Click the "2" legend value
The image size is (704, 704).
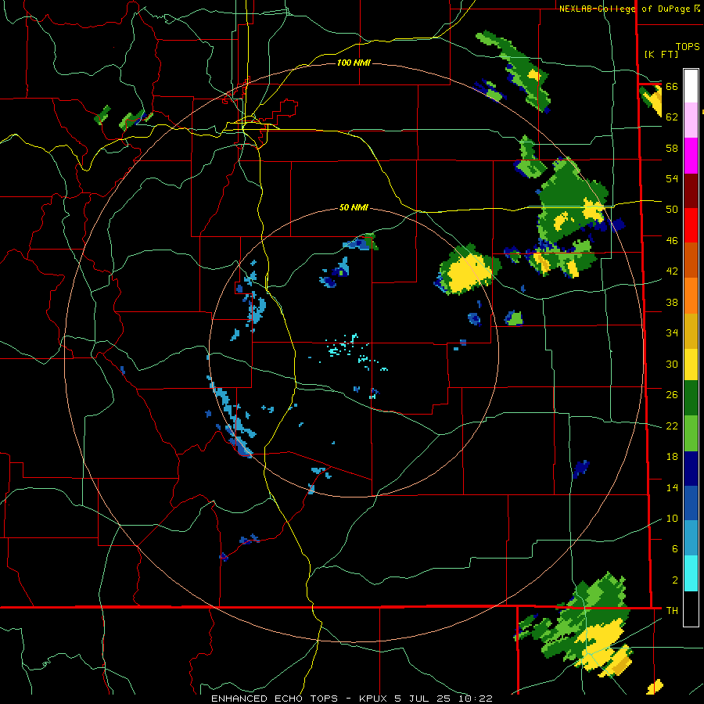coord(675,580)
